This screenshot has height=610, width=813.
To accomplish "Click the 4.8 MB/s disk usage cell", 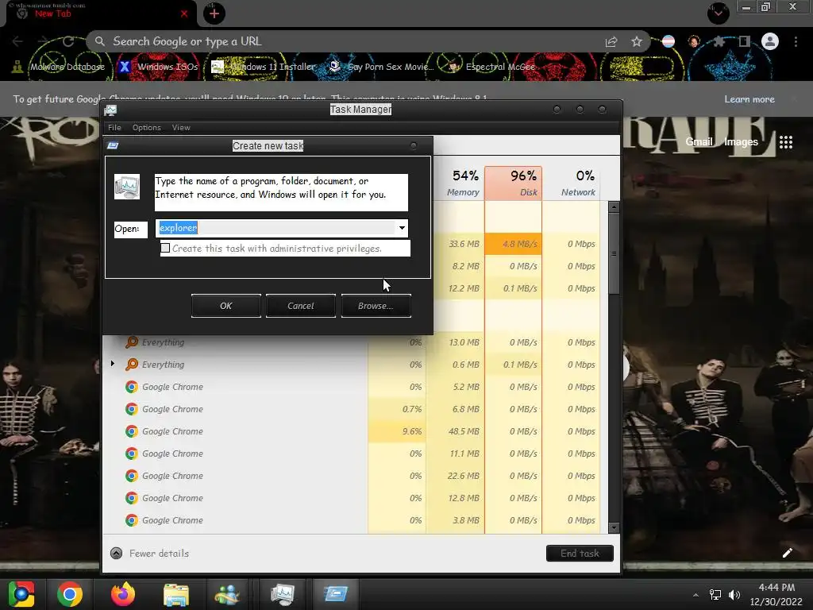I will click(x=514, y=244).
